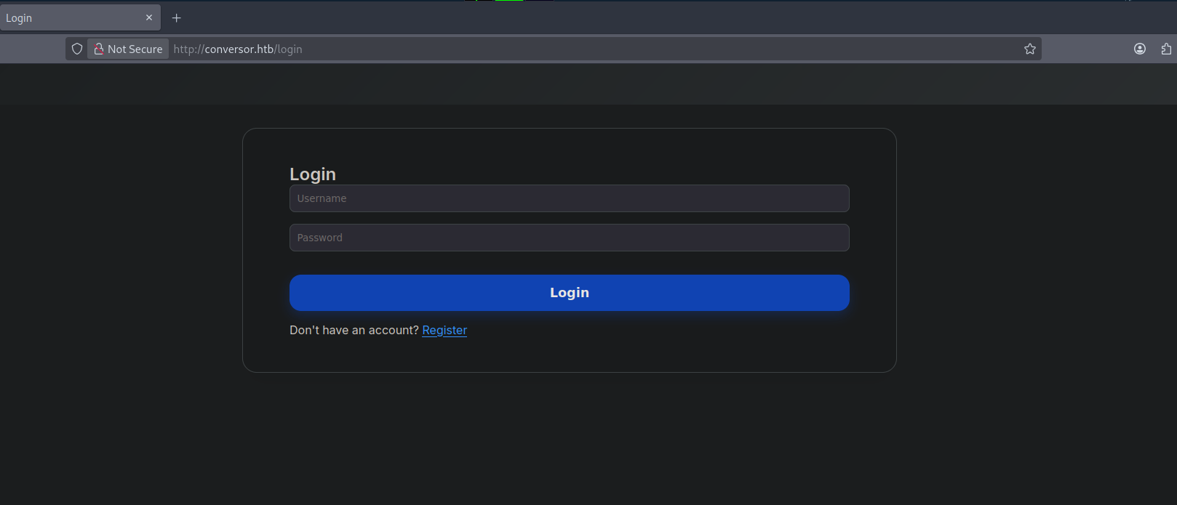Follow the Register link
Screen dimensions: 1177x505
444,330
